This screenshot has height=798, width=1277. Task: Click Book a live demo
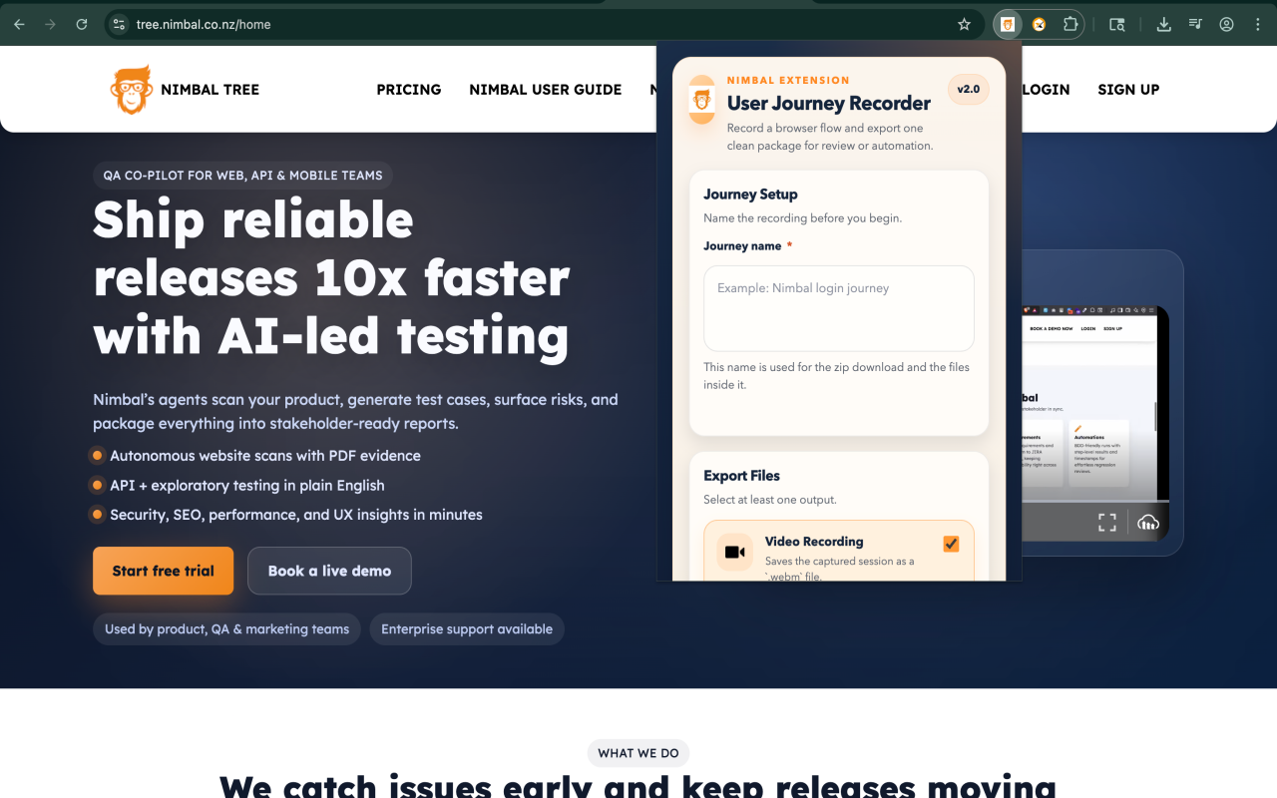(329, 571)
